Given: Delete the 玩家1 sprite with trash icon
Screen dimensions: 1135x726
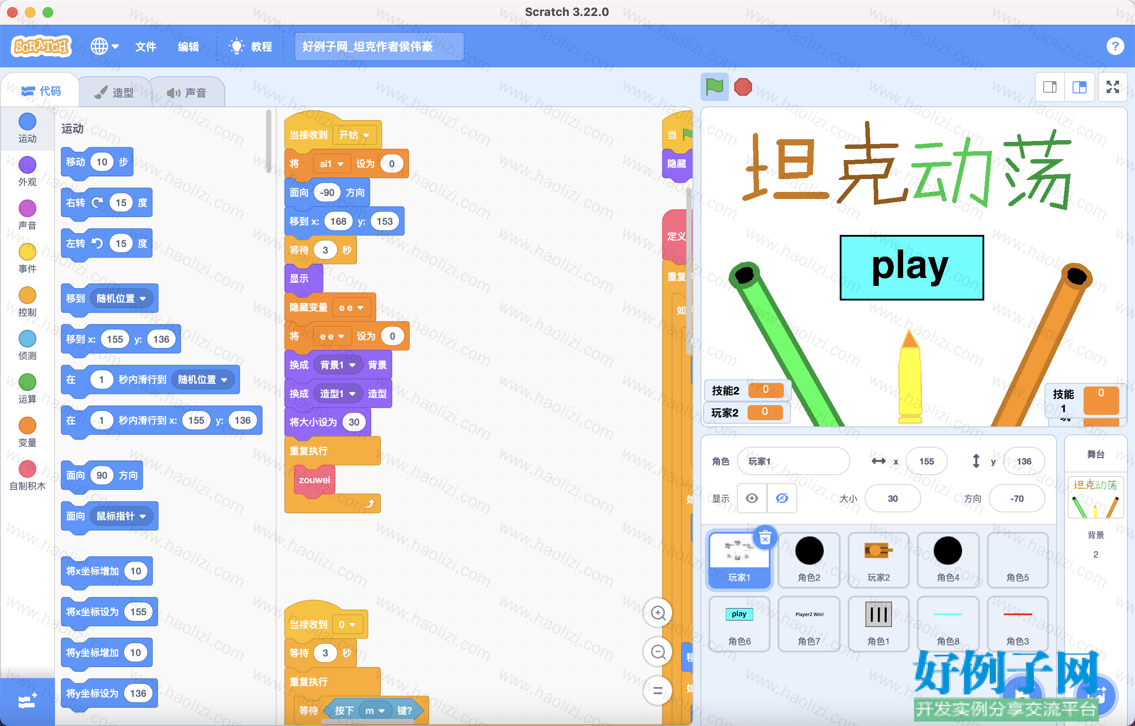Looking at the screenshot, I should pyautogui.click(x=765, y=538).
